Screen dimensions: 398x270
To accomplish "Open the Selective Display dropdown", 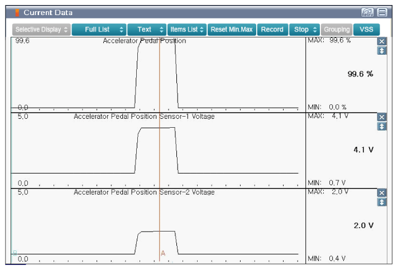I will (x=41, y=29).
